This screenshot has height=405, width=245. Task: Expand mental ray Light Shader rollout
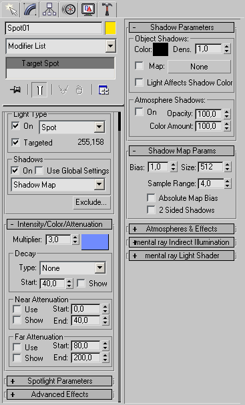coord(182,256)
